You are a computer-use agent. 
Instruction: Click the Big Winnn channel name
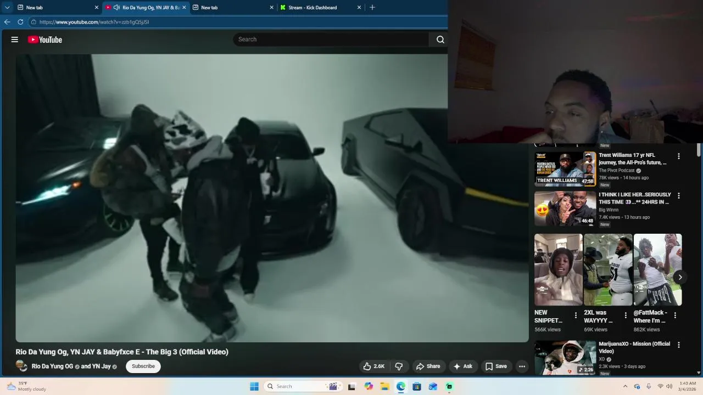pos(609,210)
